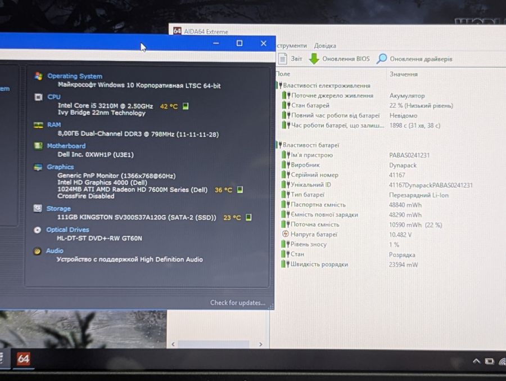Open the Motherboard section link
This screenshot has height=381, width=506.
(x=66, y=146)
